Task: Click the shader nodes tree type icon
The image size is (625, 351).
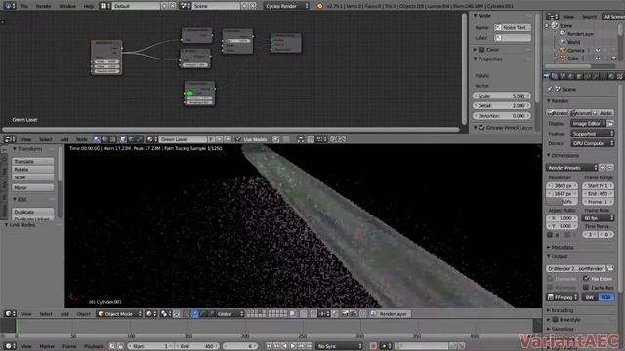Action: point(97,139)
